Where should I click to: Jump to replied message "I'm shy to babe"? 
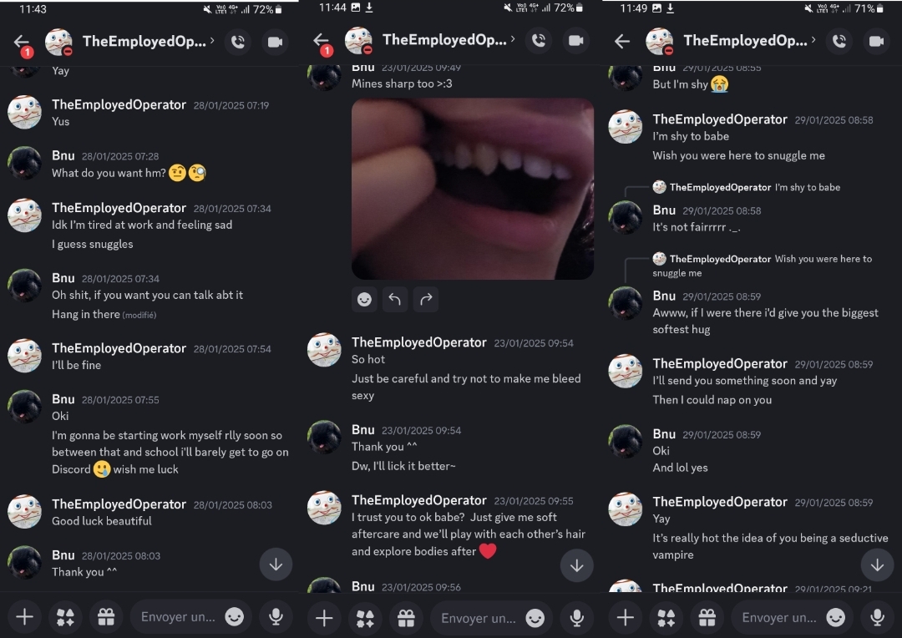tap(747, 187)
